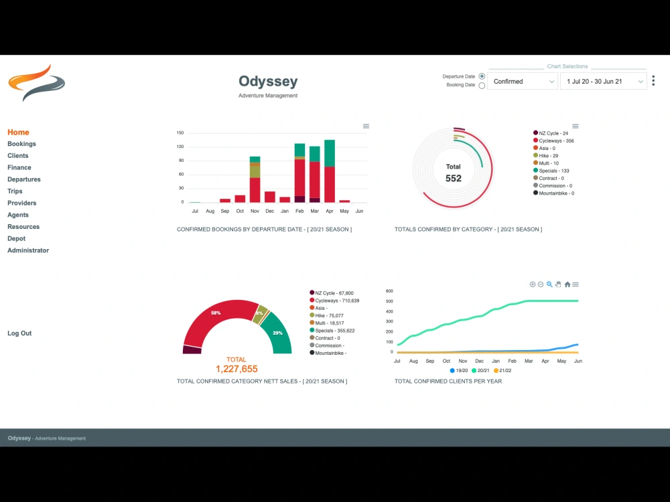Image resolution: width=670 pixels, height=502 pixels.
Task: Navigate to the Finance page
Action: 19,167
